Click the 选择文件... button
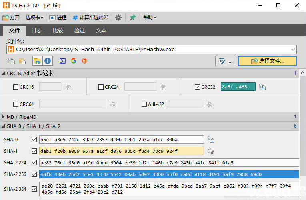 (267, 61)
